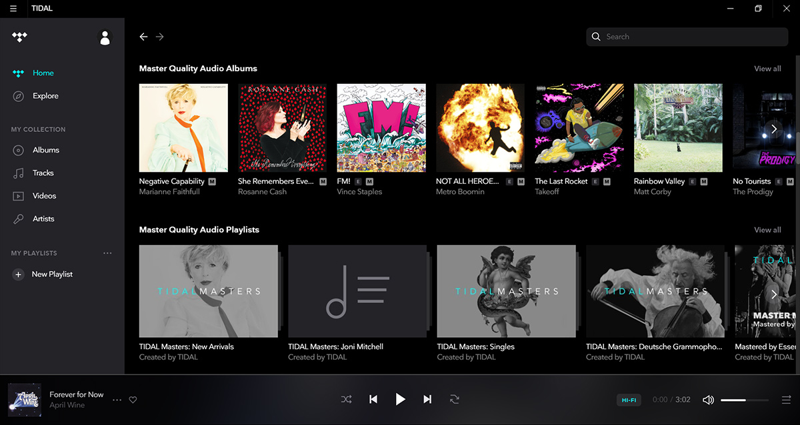Open TIDAL Masters: Deutsche Grammophon playlist

tap(655, 291)
